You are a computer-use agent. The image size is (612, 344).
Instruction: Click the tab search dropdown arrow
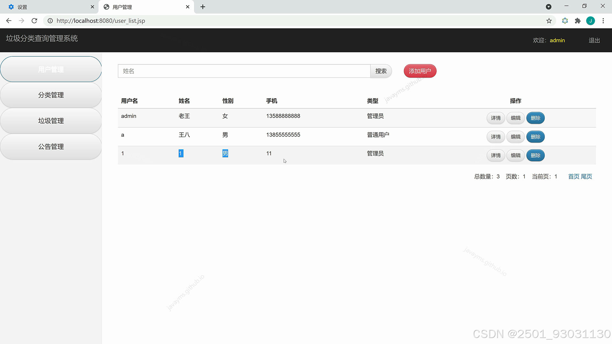(x=549, y=7)
